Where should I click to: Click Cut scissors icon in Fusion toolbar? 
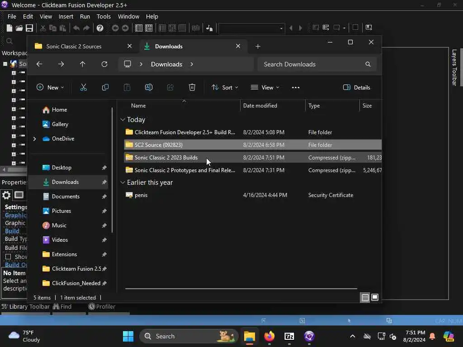[x=43, y=28]
